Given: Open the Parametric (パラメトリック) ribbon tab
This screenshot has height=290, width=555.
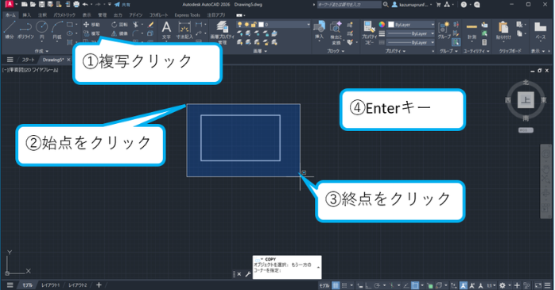Looking at the screenshot, I should [x=64, y=15].
